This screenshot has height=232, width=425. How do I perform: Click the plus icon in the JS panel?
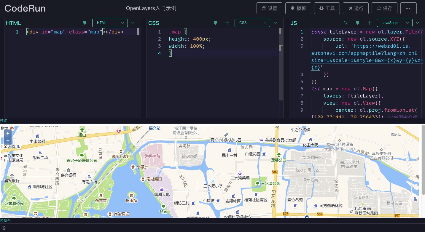[x=370, y=23]
